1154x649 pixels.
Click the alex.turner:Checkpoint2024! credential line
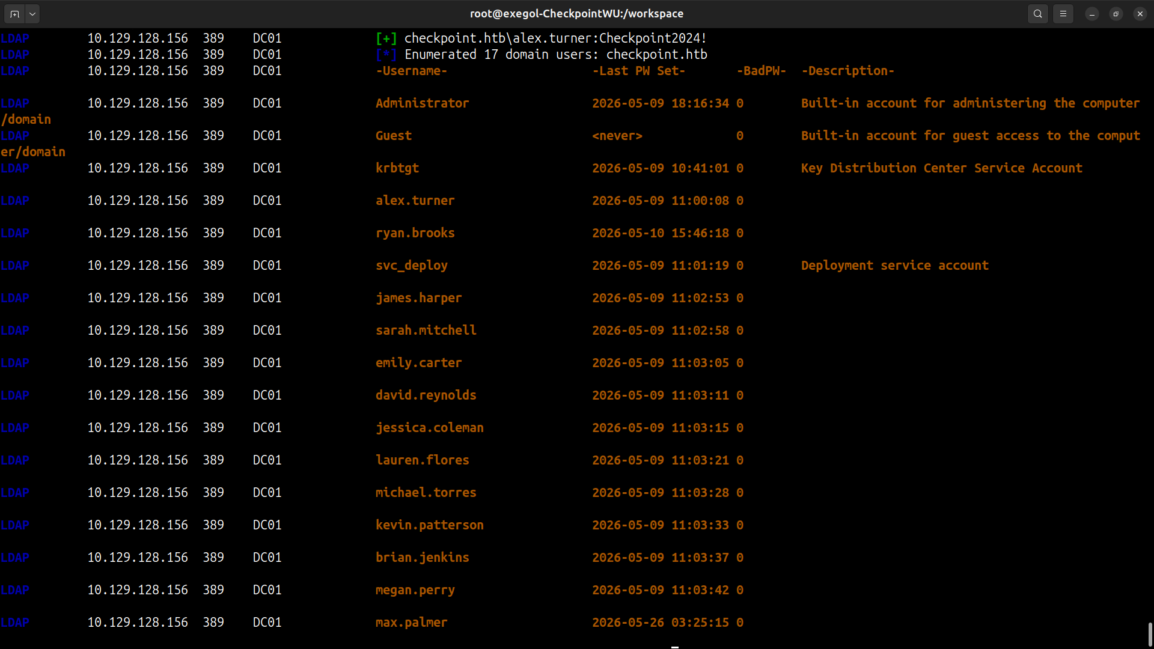click(x=555, y=38)
